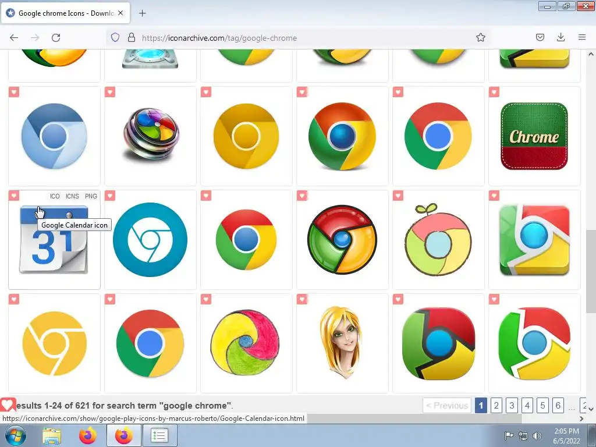Go to results page 2

point(496,406)
